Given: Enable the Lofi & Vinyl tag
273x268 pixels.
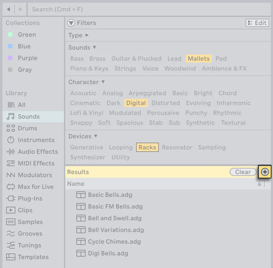Looking at the screenshot, I should click(x=87, y=113).
